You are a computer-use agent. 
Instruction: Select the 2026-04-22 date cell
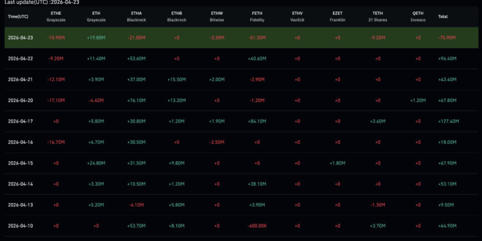(x=21, y=58)
